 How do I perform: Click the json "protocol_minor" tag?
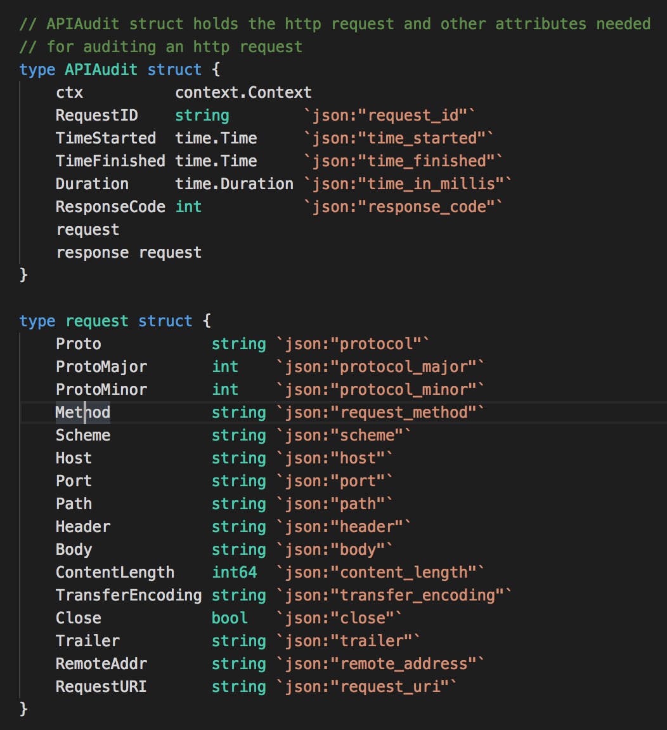point(380,390)
